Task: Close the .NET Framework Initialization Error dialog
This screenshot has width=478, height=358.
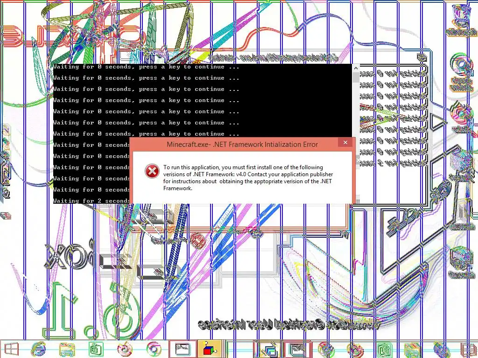Action: point(345,143)
